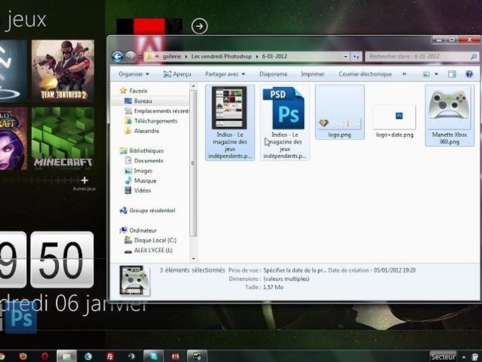Click the sidebar scrollbar down arrow
The width and height of the screenshot is (482, 362).
pos(193,259)
